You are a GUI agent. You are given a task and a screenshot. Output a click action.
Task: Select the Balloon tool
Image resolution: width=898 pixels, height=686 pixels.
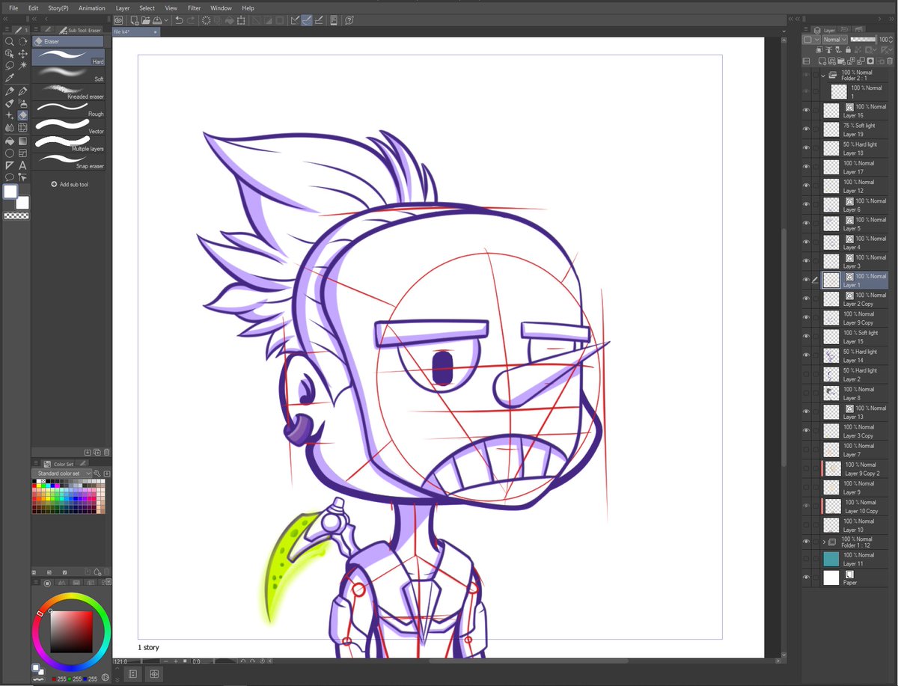coord(10,177)
